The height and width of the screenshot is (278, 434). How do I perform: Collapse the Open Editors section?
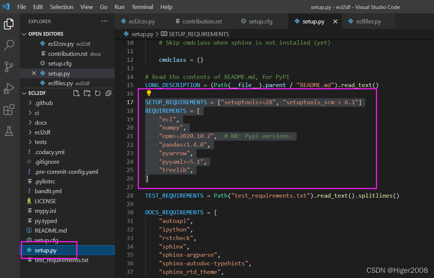tap(24, 34)
